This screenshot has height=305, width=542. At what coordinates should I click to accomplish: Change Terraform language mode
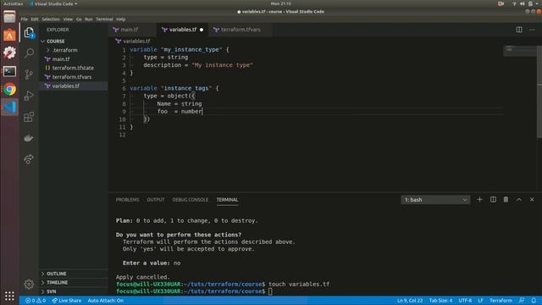pos(501,301)
